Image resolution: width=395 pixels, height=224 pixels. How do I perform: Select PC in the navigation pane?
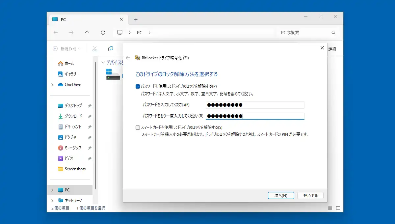(70, 190)
